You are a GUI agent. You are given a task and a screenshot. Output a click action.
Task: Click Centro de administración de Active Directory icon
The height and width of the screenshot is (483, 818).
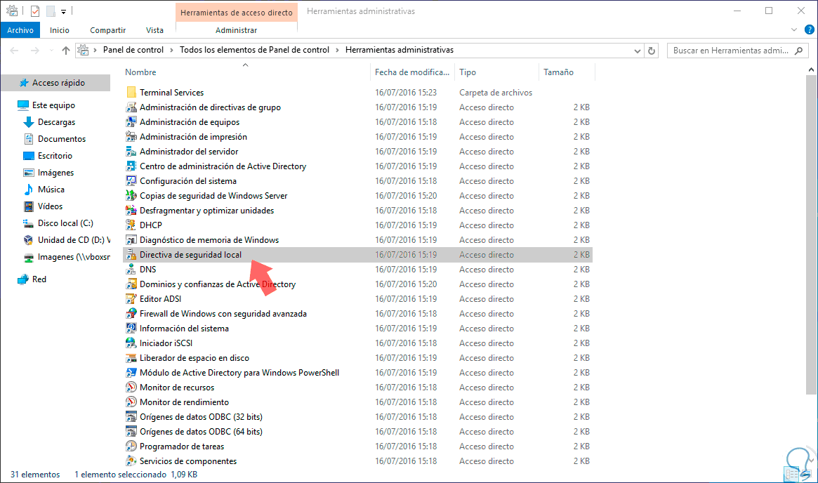click(x=131, y=166)
